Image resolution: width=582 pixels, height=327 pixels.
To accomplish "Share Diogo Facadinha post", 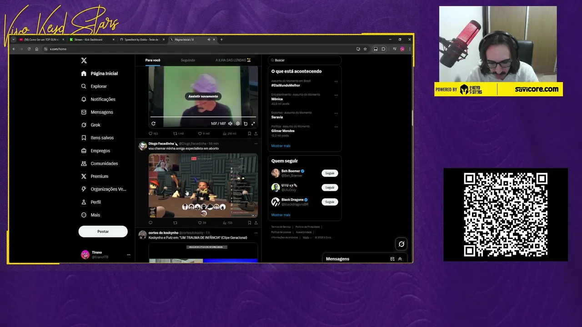I will click(256, 223).
